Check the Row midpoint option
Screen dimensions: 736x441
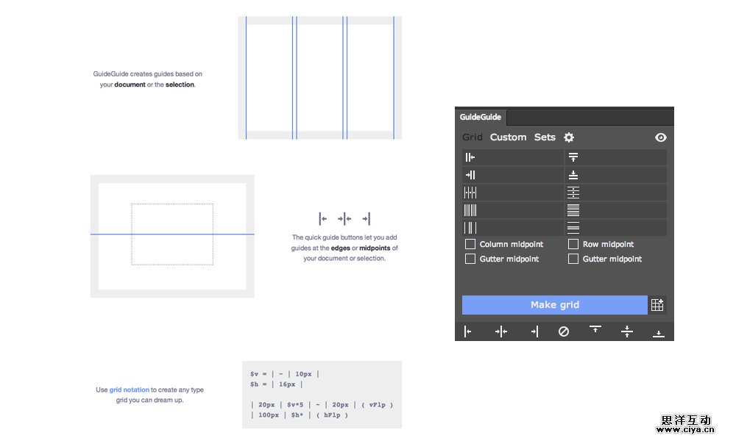click(x=573, y=244)
